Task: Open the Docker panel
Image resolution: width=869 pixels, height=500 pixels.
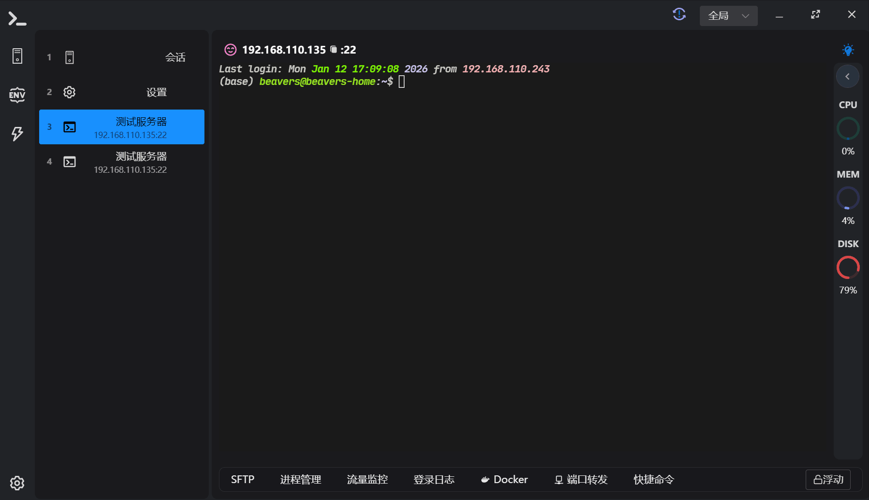Action: tap(504, 479)
